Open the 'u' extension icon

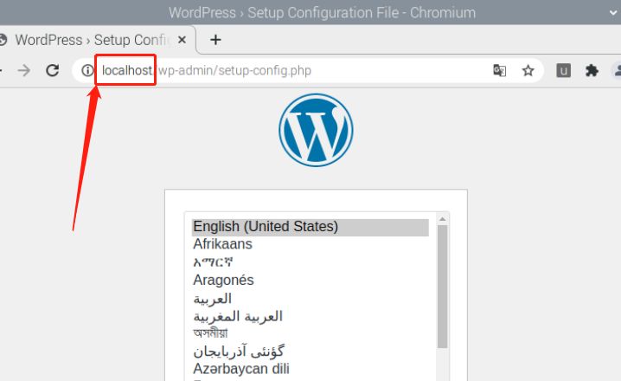(x=563, y=70)
